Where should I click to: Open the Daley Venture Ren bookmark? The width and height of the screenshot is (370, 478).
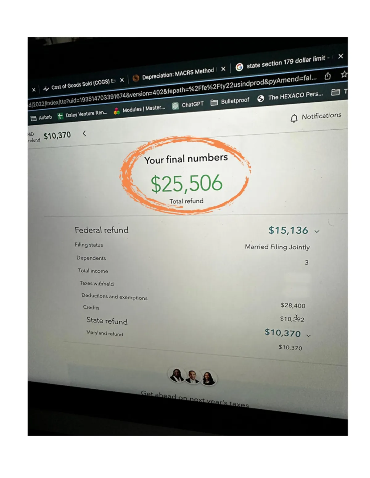[x=82, y=115]
